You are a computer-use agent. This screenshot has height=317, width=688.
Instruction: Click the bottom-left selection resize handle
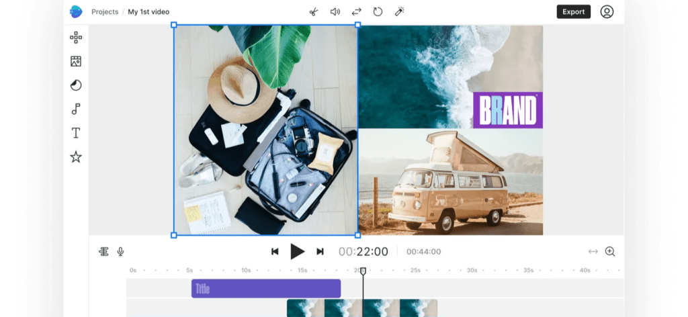(x=174, y=236)
